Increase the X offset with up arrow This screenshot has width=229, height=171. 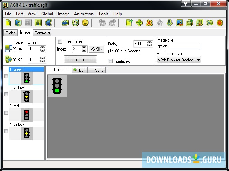[x=42, y=47]
